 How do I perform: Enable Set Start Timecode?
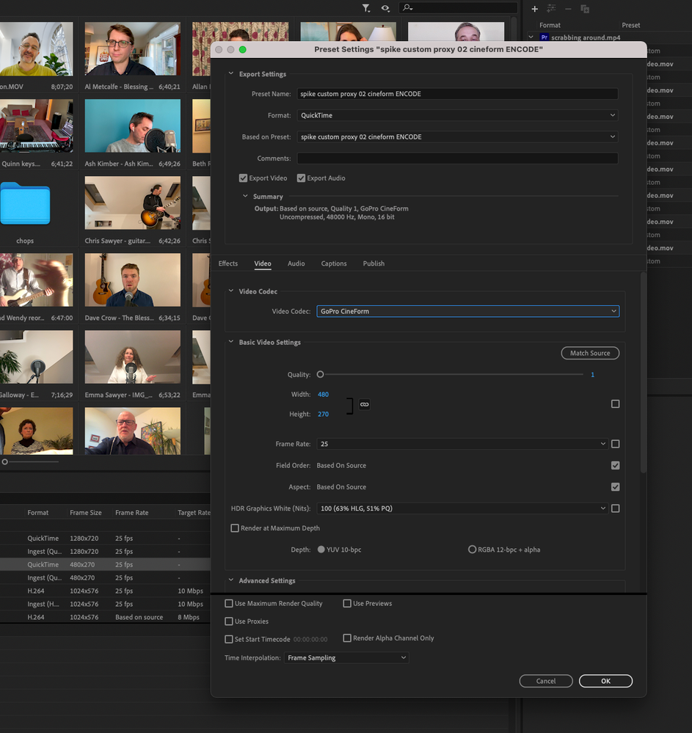(229, 639)
